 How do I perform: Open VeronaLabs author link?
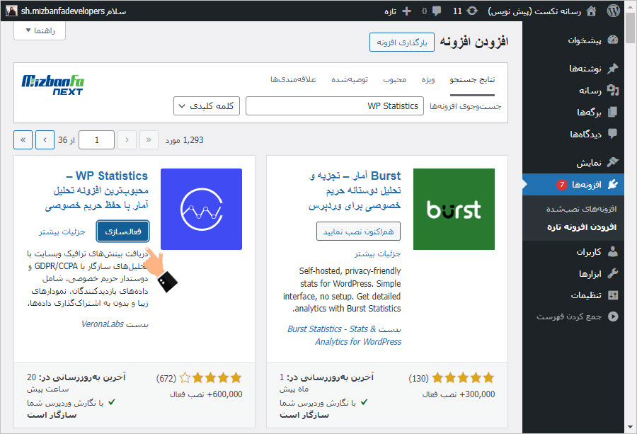103,324
